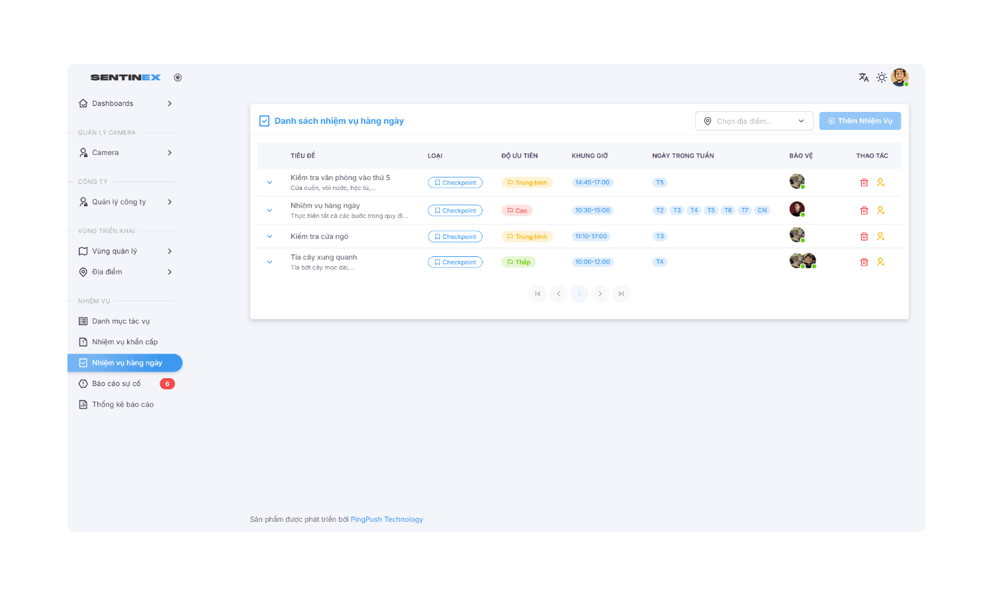993x596 pixels.
Task: Toggle the light/dark theme sun icon
Action: (881, 77)
